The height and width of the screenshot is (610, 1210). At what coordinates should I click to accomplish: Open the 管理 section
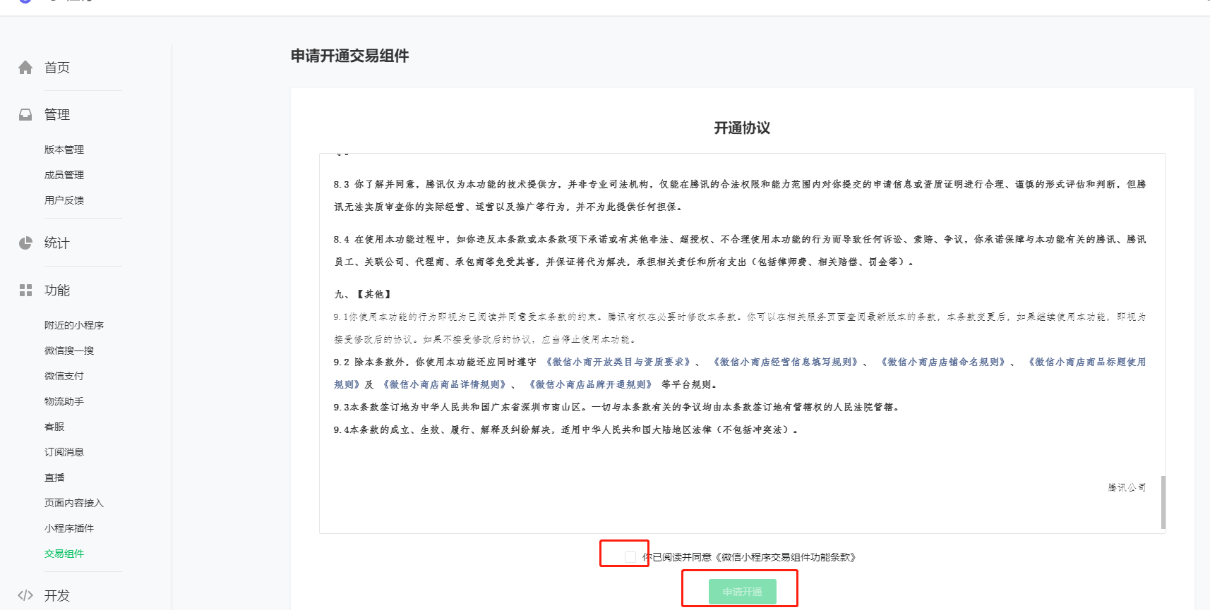57,114
